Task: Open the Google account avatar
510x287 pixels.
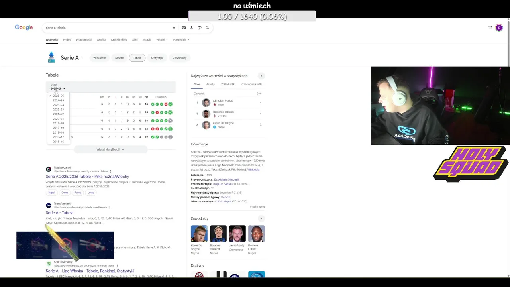Action: (499, 28)
